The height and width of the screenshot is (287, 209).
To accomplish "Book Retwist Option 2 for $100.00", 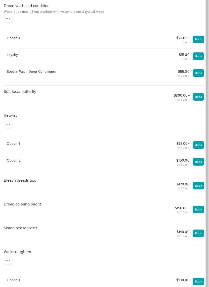I will (x=198, y=162).
